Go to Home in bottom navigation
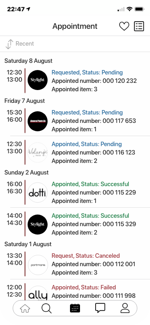The height and width of the screenshot is (325, 150). [x=25, y=308]
